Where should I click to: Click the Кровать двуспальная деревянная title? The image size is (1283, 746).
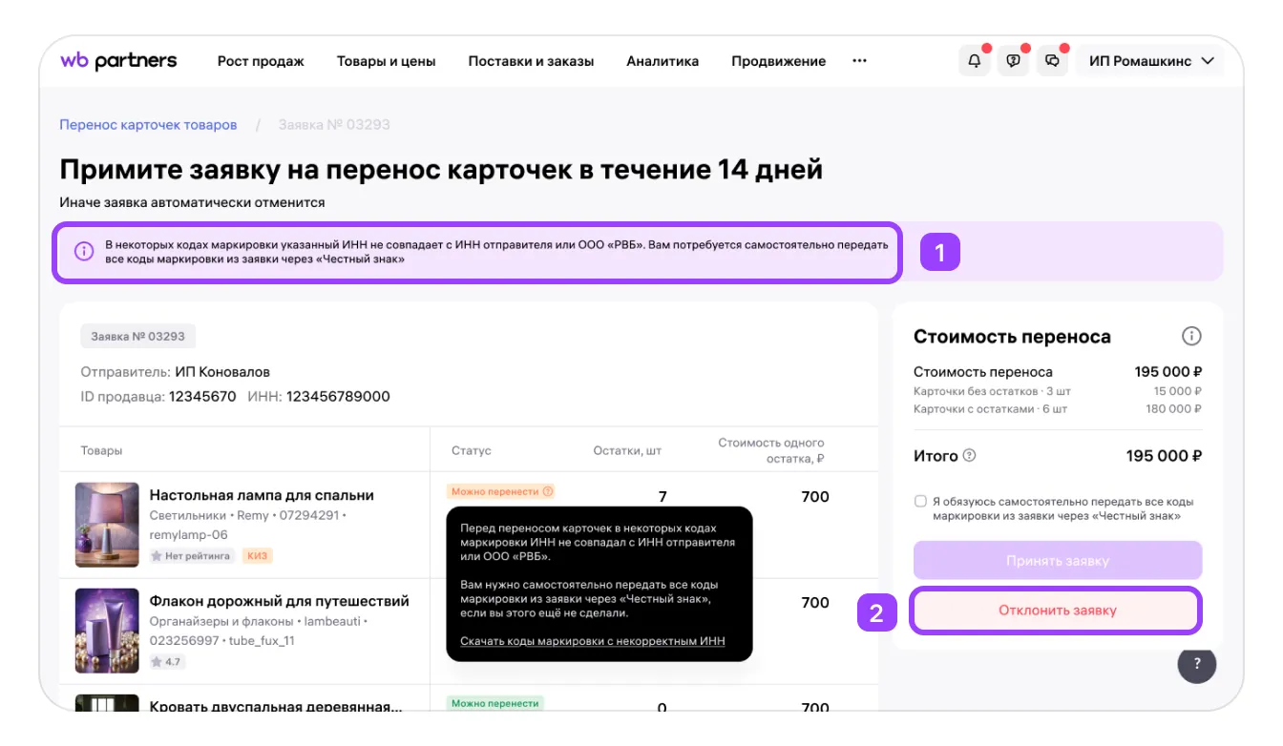[x=276, y=707]
